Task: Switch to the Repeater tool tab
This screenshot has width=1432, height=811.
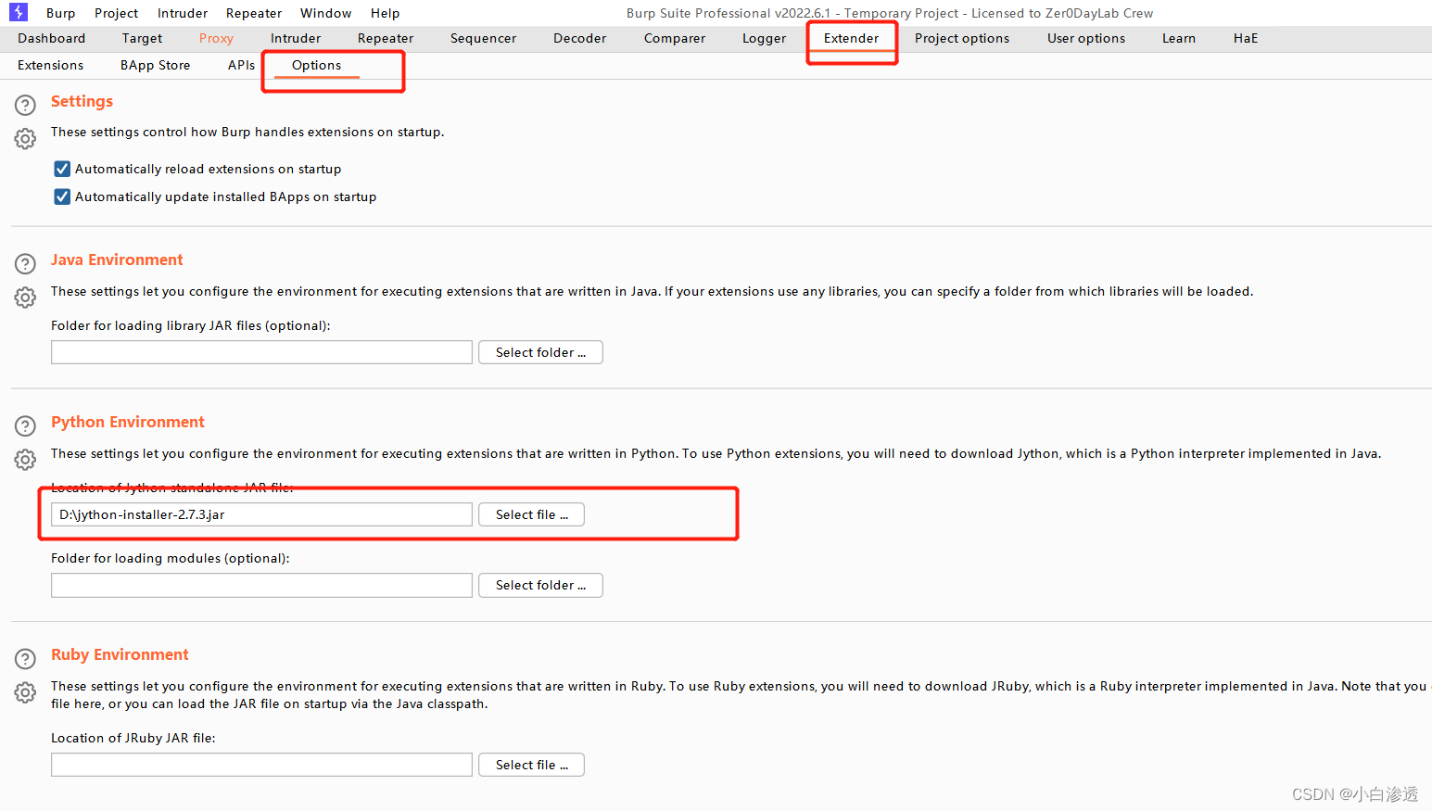Action: pos(386,38)
